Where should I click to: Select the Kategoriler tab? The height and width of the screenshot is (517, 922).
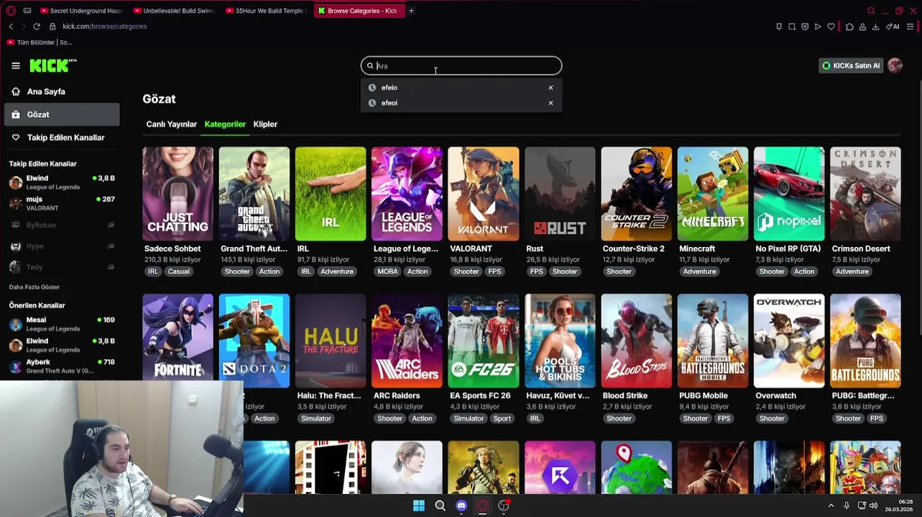[x=225, y=124]
